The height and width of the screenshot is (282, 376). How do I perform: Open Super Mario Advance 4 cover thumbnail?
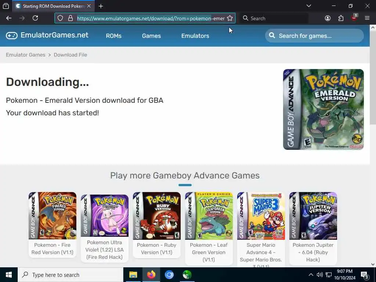pos(261,216)
